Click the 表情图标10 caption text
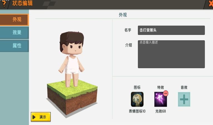This screenshot has width=213, height=125. (x=137, y=111)
